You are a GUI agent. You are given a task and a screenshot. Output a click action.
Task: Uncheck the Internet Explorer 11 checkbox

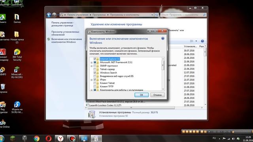click(x=95, y=59)
